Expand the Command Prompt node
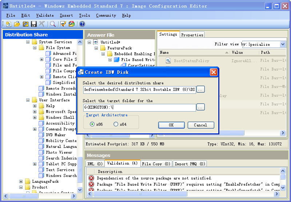The height and width of the screenshot is (202, 291). [35, 129]
